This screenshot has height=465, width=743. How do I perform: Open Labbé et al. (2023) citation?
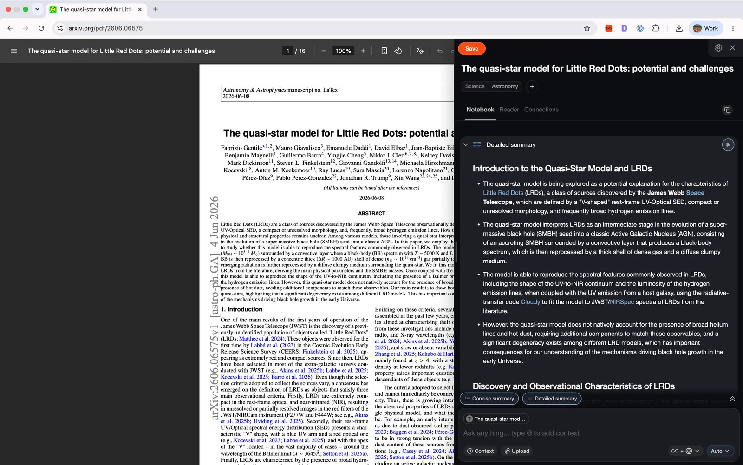coord(273,345)
